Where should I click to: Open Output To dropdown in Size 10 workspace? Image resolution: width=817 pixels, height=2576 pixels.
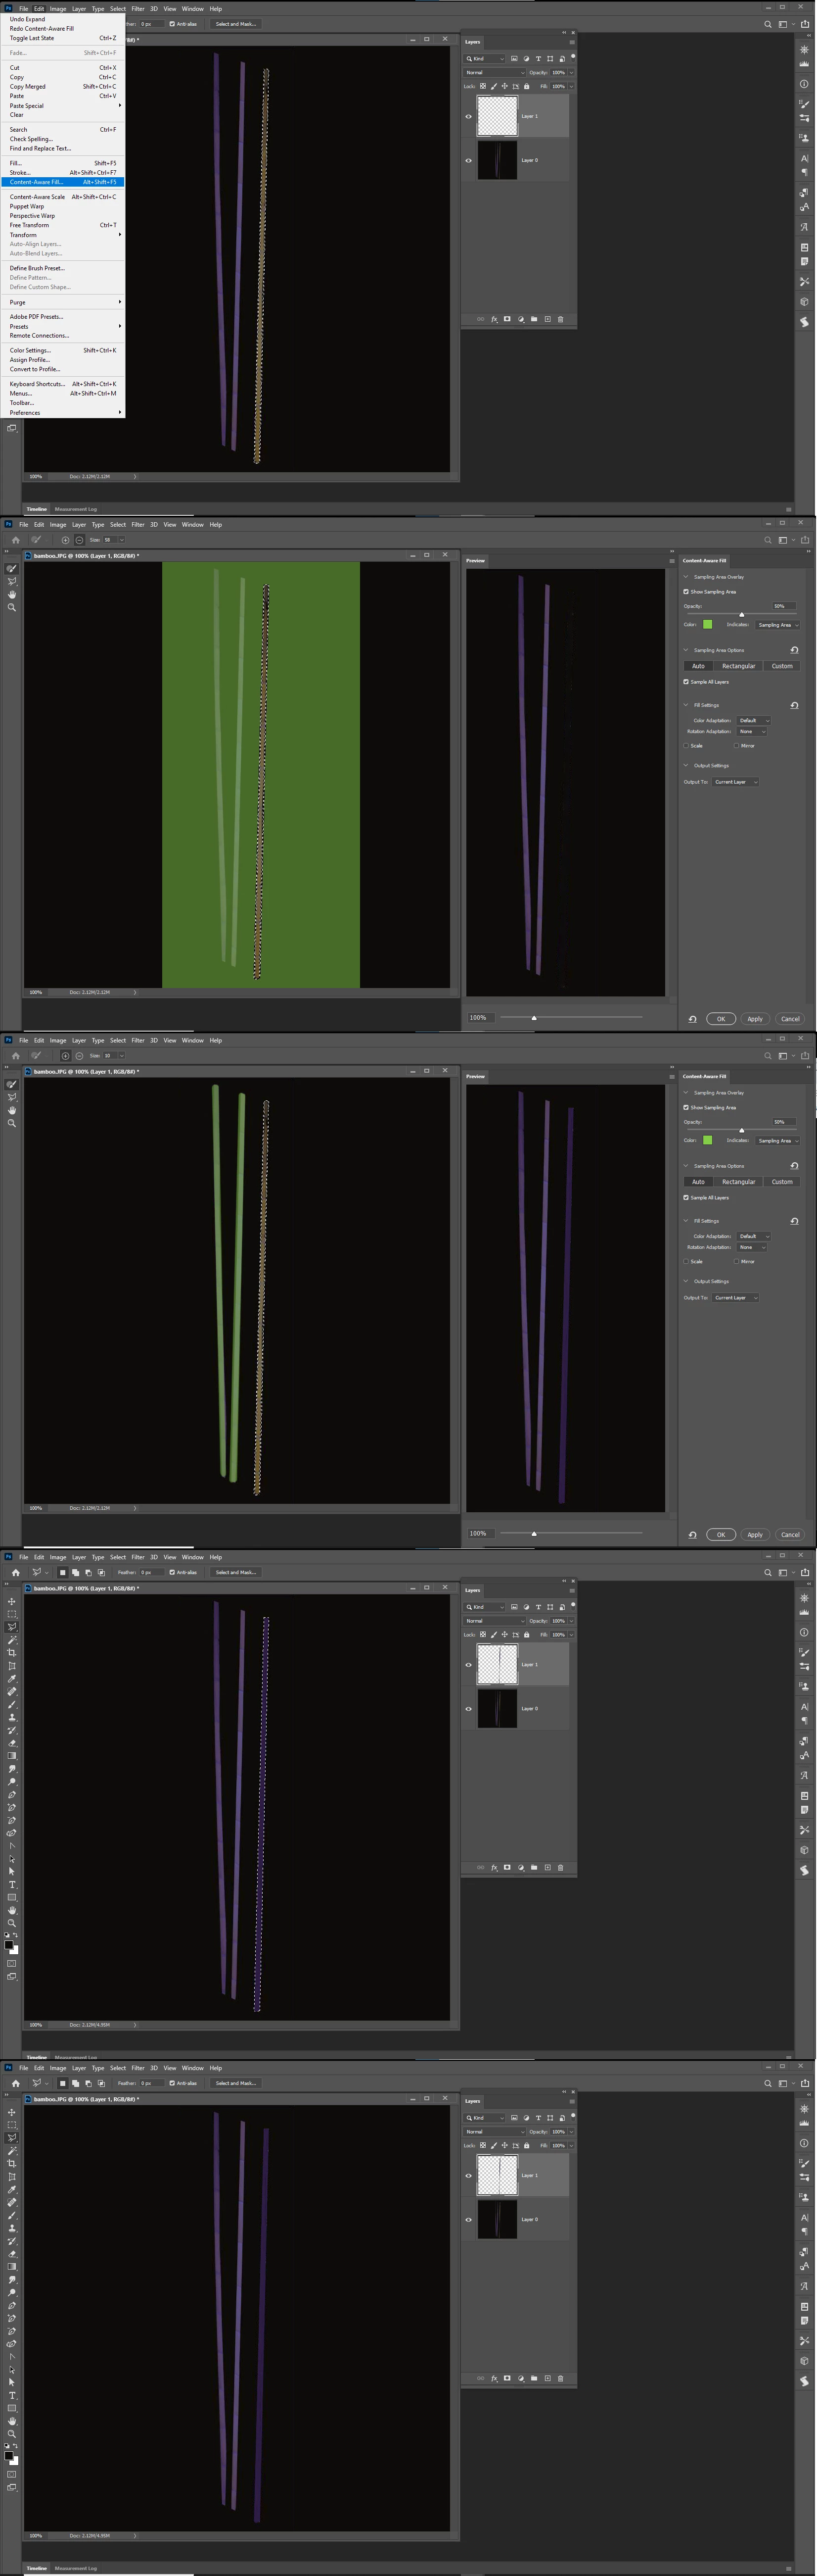(735, 1298)
